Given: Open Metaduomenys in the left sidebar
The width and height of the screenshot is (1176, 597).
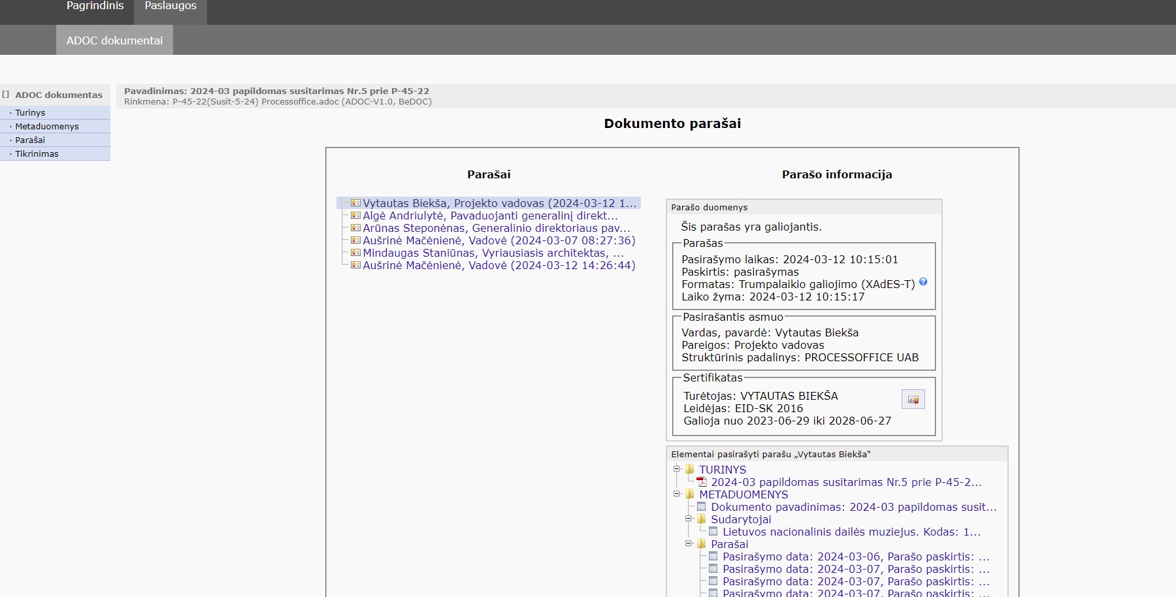Looking at the screenshot, I should [47, 127].
